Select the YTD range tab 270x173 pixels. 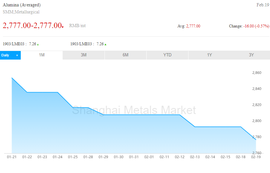pos(167,55)
